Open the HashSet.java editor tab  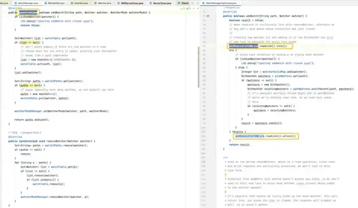point(81,3)
